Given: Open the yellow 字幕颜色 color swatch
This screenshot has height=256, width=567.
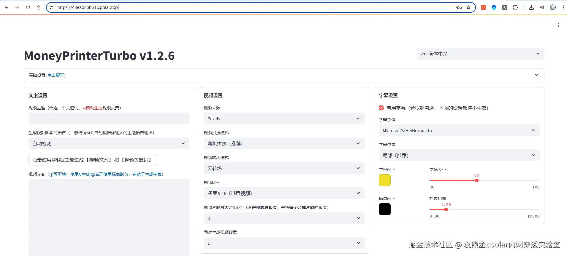Looking at the screenshot, I should point(385,180).
